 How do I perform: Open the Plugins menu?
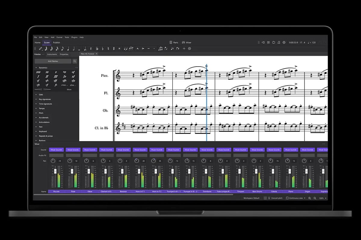pyautogui.click(x=74, y=37)
